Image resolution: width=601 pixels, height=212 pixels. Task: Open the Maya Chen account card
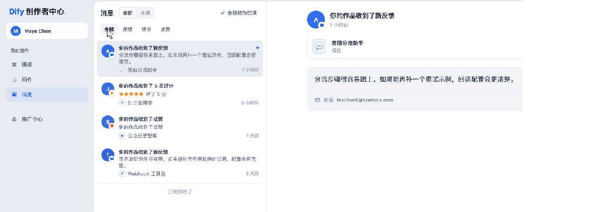(47, 31)
